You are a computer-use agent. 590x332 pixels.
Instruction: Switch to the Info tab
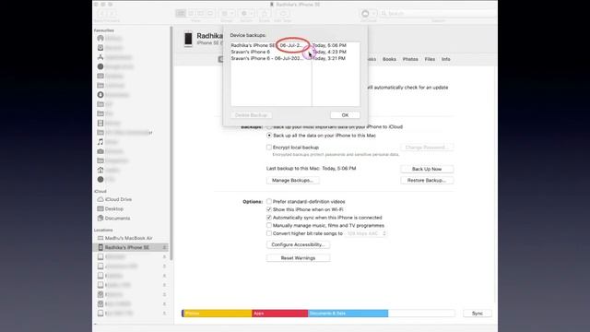446,59
